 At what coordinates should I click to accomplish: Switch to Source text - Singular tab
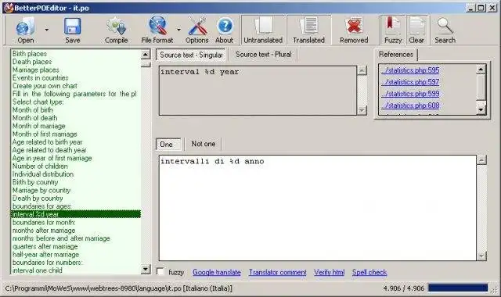coord(191,55)
